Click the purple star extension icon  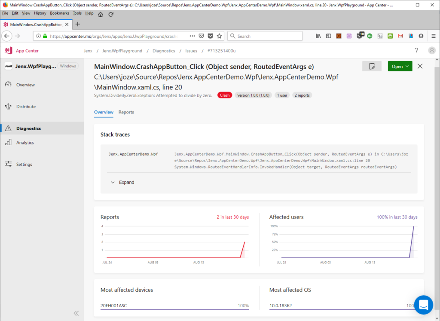coord(349,36)
